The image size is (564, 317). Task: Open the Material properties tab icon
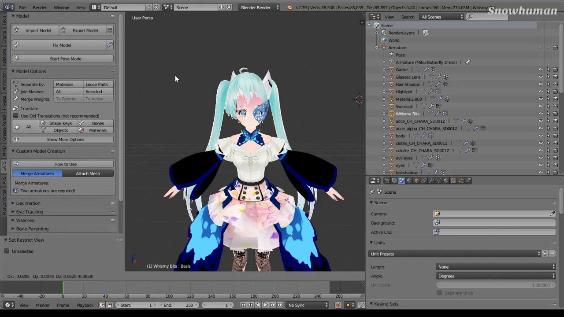click(446, 181)
